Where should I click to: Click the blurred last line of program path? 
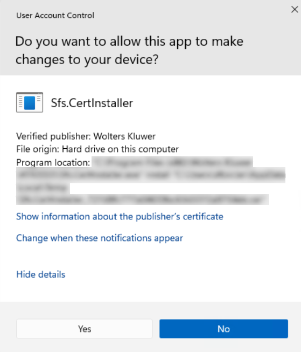point(143,199)
